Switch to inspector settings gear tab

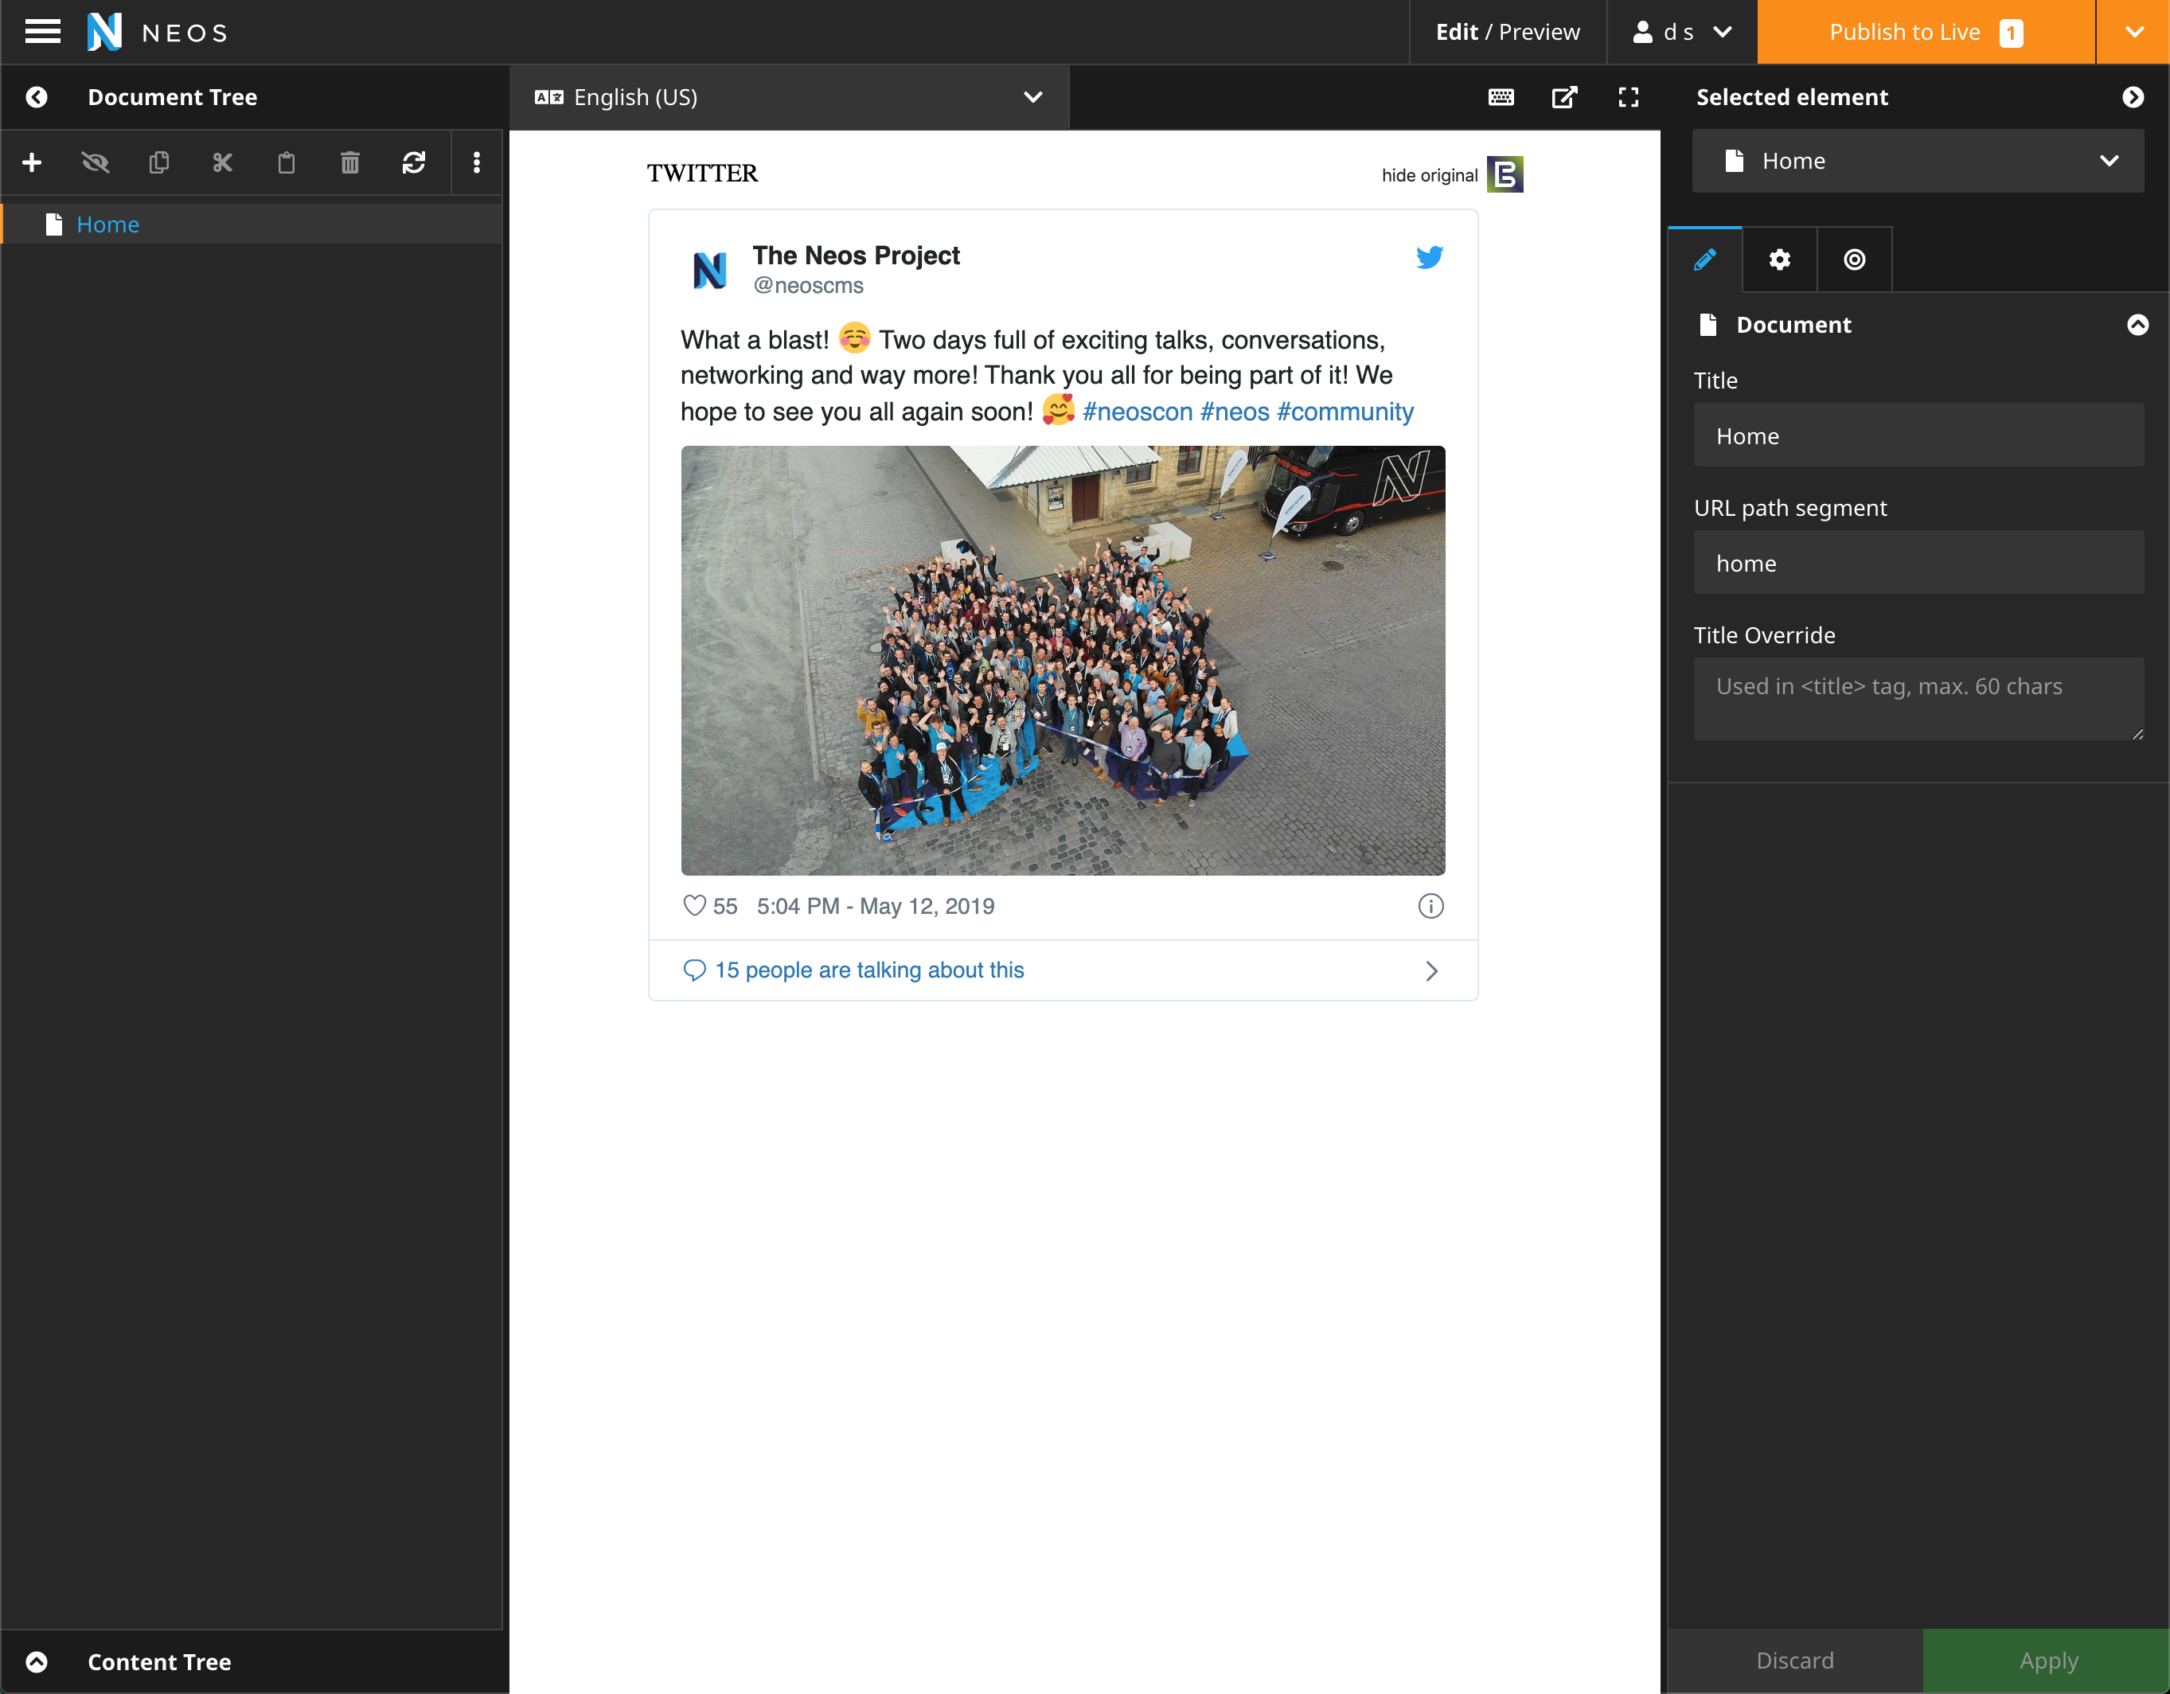[1779, 260]
